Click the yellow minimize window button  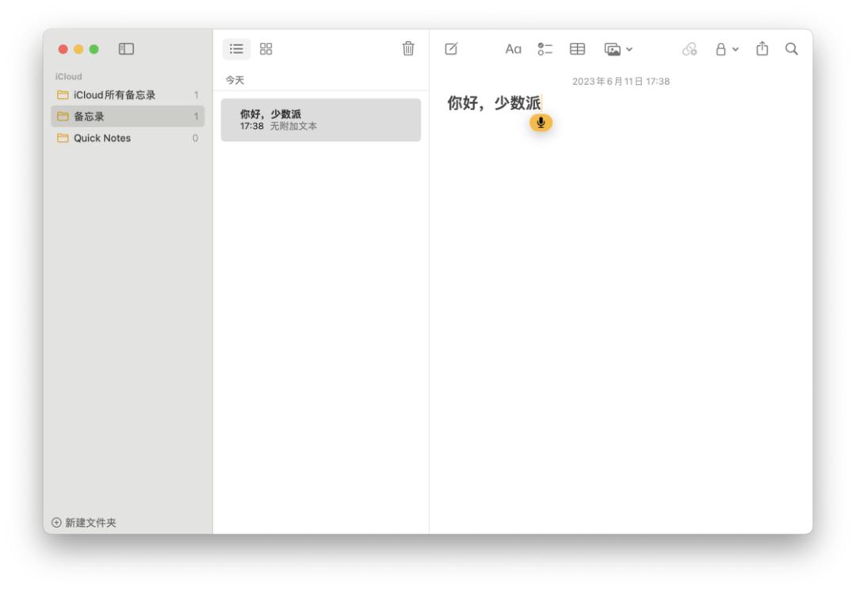[78, 49]
